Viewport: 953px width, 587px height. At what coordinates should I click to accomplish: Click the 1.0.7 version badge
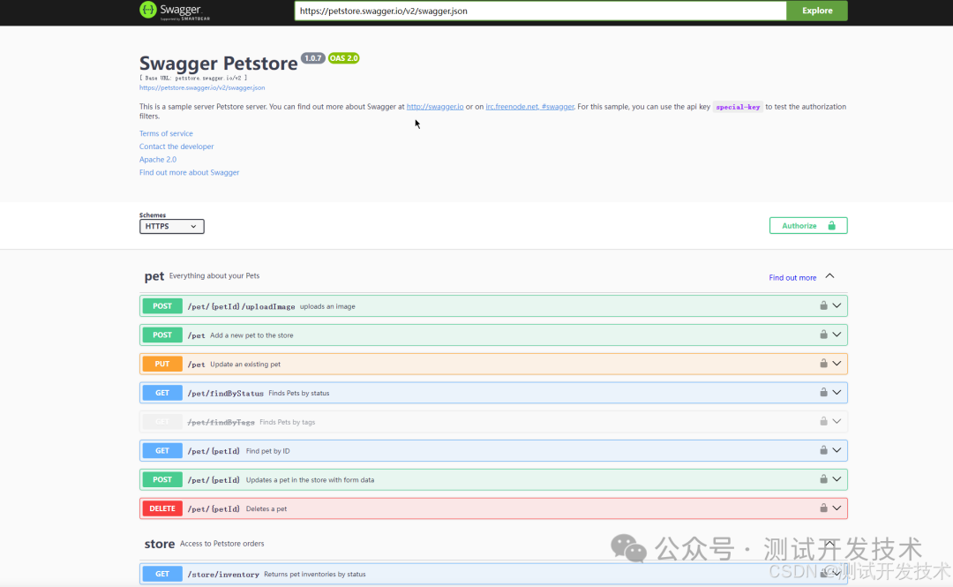313,58
